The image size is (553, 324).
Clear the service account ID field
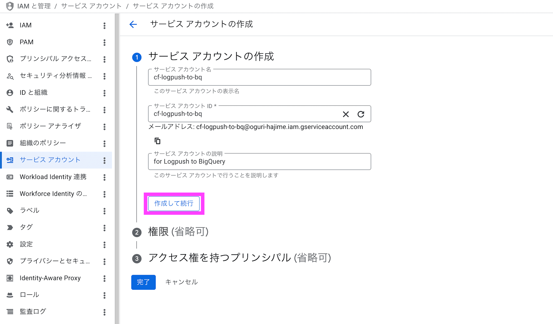coord(346,114)
